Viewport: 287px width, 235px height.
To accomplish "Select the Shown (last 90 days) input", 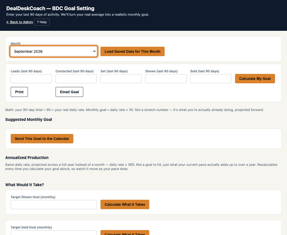I will [x=166, y=79].
